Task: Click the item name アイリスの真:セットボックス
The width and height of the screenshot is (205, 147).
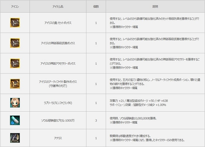Action: (58, 23)
